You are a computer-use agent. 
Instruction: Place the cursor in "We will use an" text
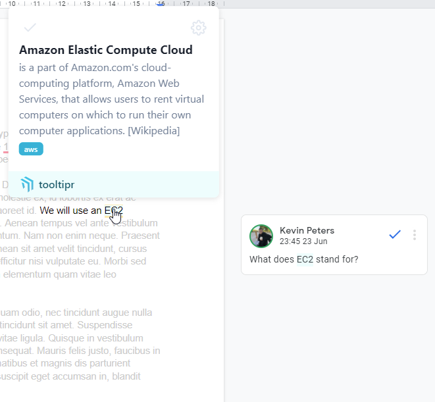(70, 211)
